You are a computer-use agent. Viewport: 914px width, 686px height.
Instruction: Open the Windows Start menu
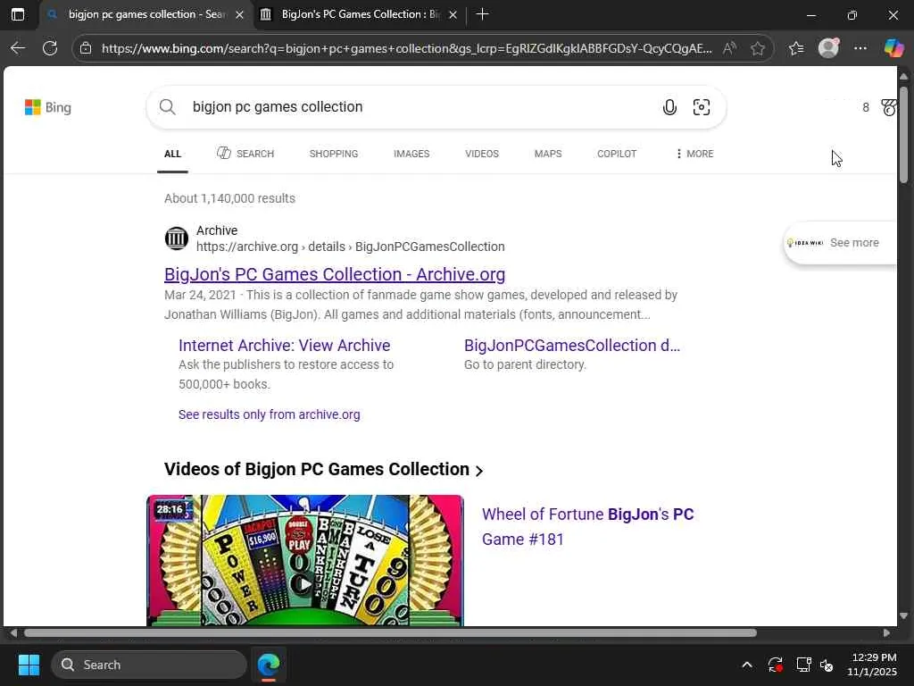pyautogui.click(x=29, y=665)
